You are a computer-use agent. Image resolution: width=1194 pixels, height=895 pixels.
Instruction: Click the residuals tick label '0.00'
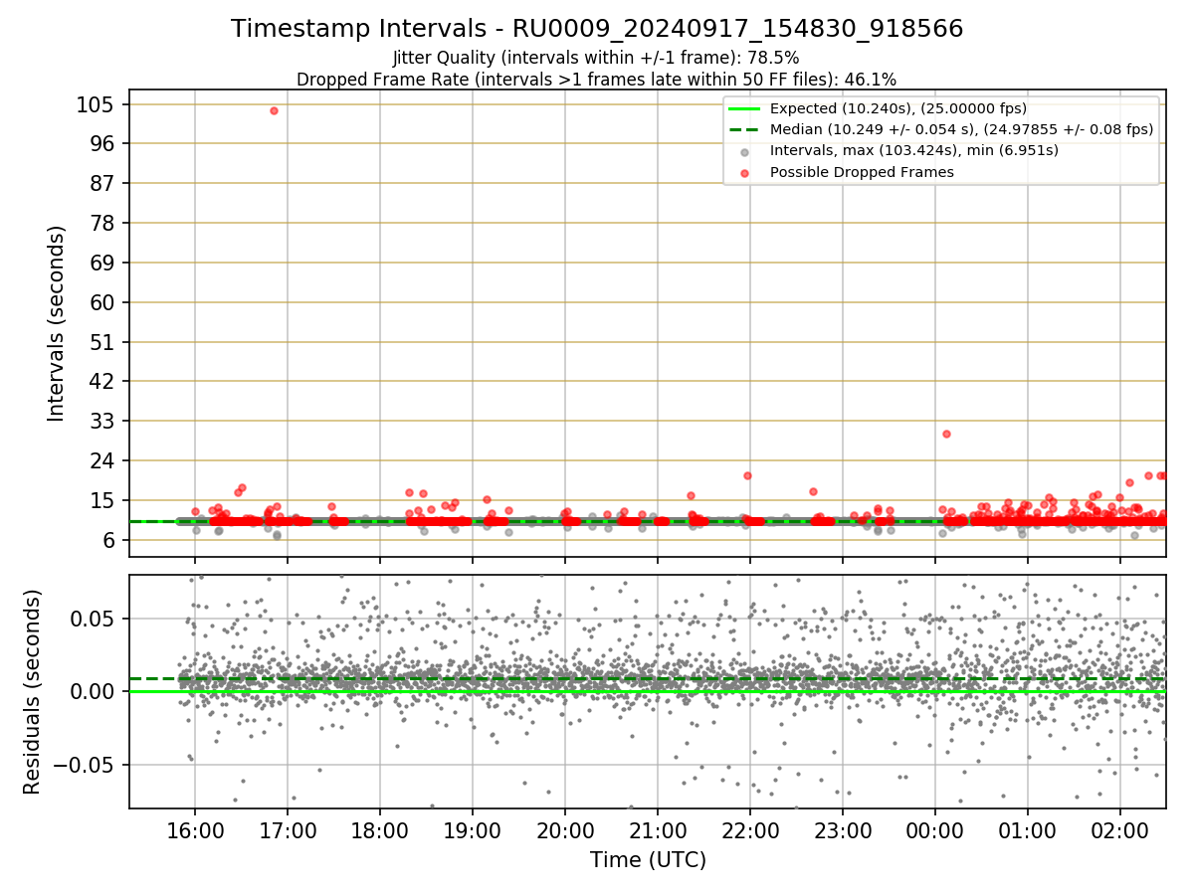click(93, 691)
